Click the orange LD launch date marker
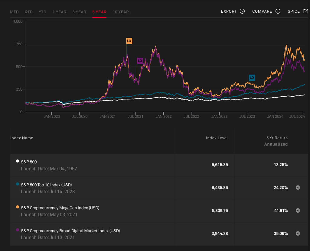Viewport: 310px width, 251px height. click(129, 41)
